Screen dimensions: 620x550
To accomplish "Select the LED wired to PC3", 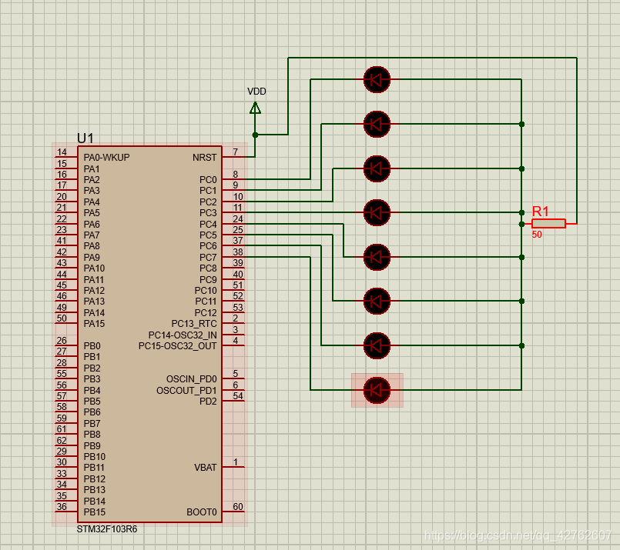I will click(x=377, y=213).
